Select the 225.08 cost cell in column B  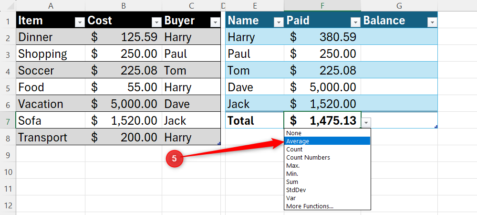[124, 70]
